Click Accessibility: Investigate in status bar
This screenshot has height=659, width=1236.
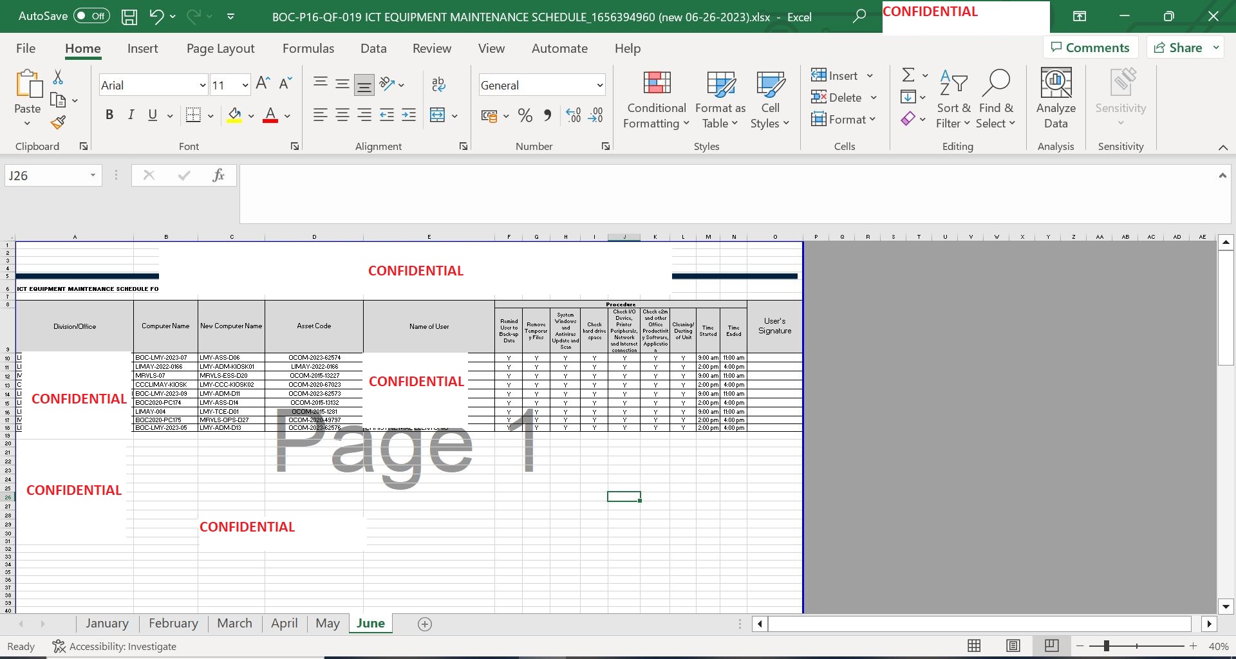[x=115, y=646]
